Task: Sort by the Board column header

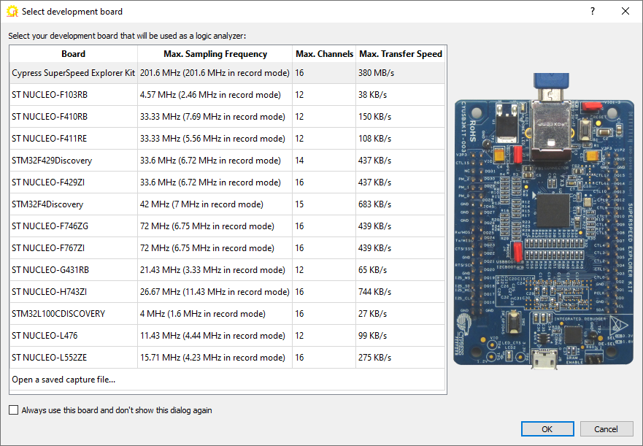Action: 74,54
